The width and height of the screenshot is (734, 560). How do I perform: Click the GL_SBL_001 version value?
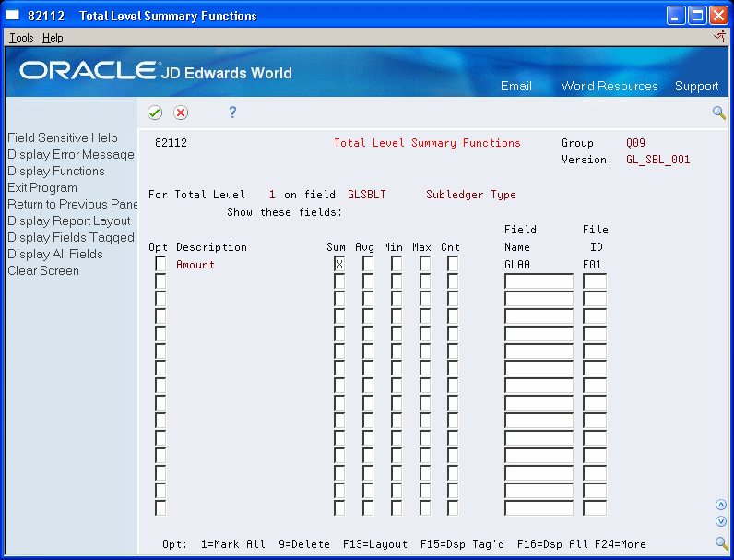[657, 160]
